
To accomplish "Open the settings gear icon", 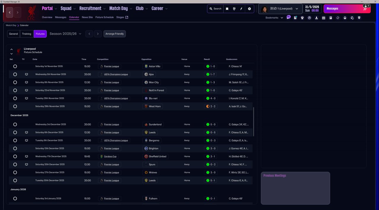I will 249,9.
